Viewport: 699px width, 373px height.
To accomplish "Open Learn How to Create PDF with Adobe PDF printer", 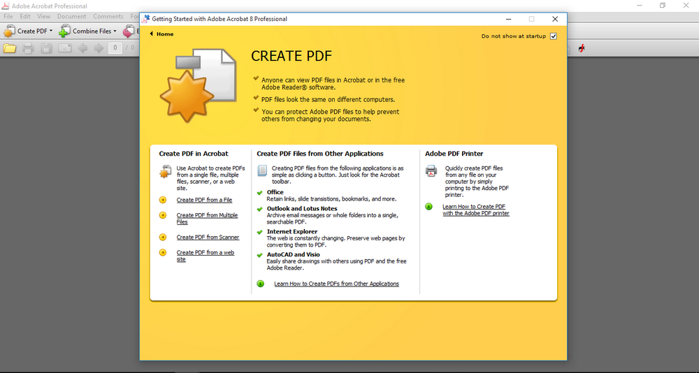I will point(475,210).
